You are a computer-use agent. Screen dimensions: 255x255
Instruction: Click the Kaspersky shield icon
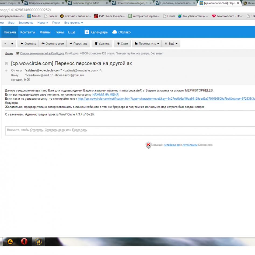(x=148, y=145)
